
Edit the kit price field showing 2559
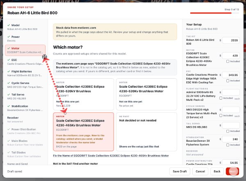tap(231, 40)
